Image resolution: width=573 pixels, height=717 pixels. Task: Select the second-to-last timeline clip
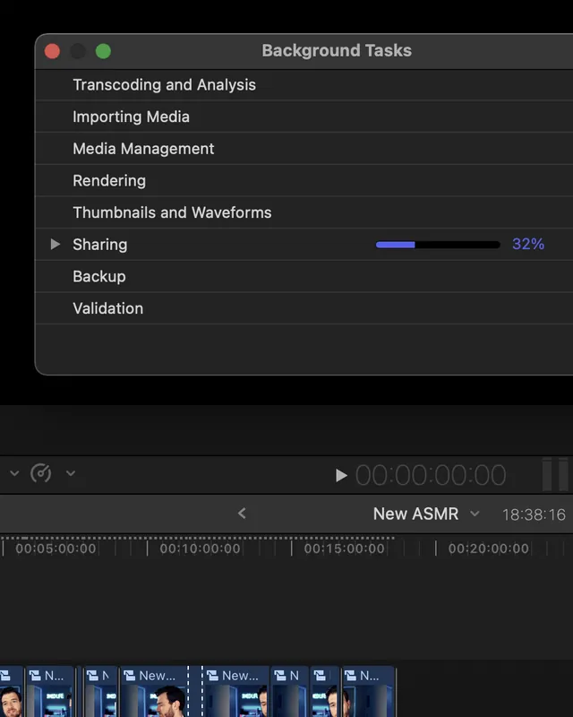[325, 691]
